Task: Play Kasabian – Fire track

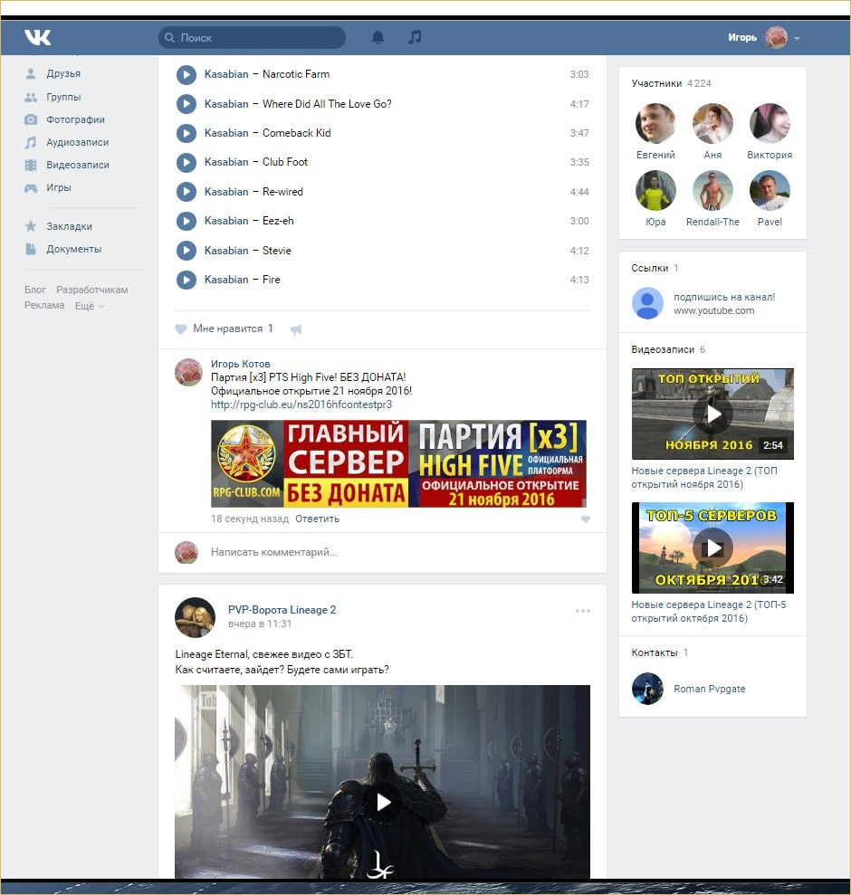Action: (x=186, y=280)
